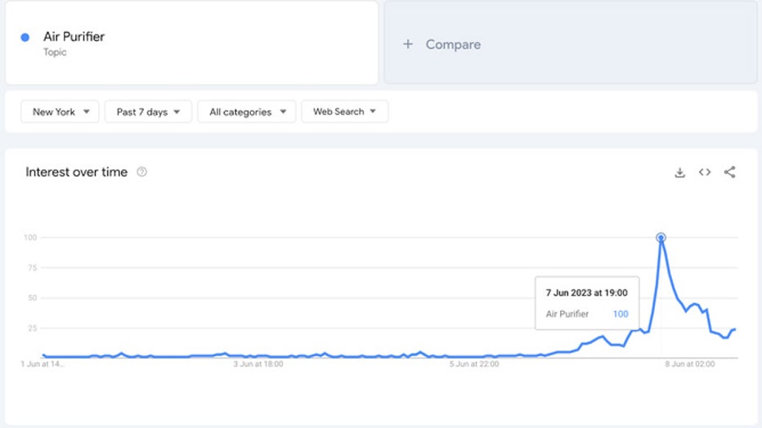This screenshot has width=762, height=428.
Task: Click the blue 100 value in tooltip
Action: tap(620, 314)
